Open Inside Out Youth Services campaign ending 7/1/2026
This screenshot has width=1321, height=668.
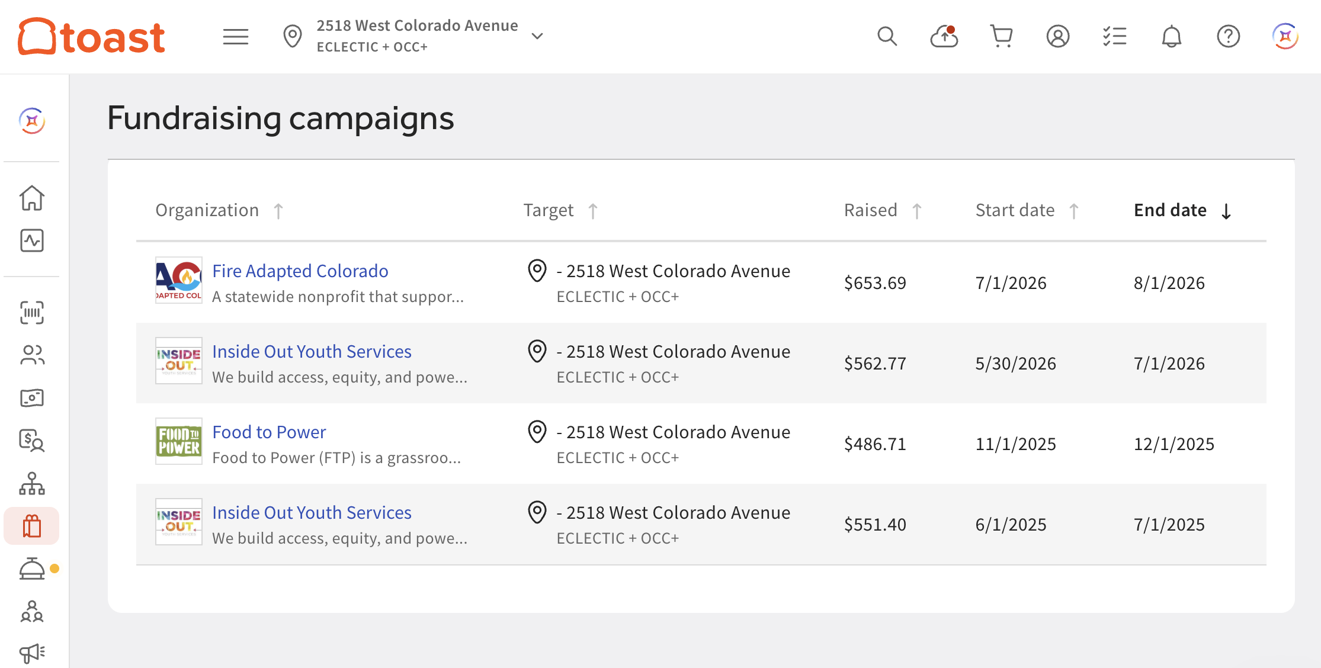[312, 351]
